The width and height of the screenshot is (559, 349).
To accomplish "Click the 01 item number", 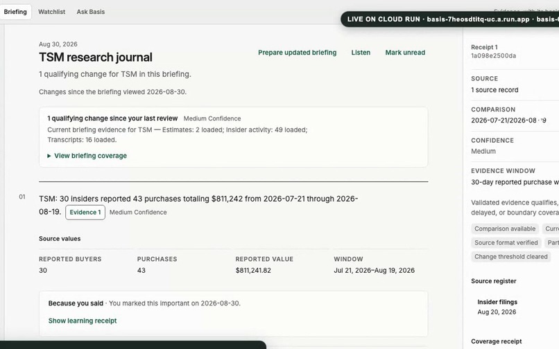I will point(22,197).
